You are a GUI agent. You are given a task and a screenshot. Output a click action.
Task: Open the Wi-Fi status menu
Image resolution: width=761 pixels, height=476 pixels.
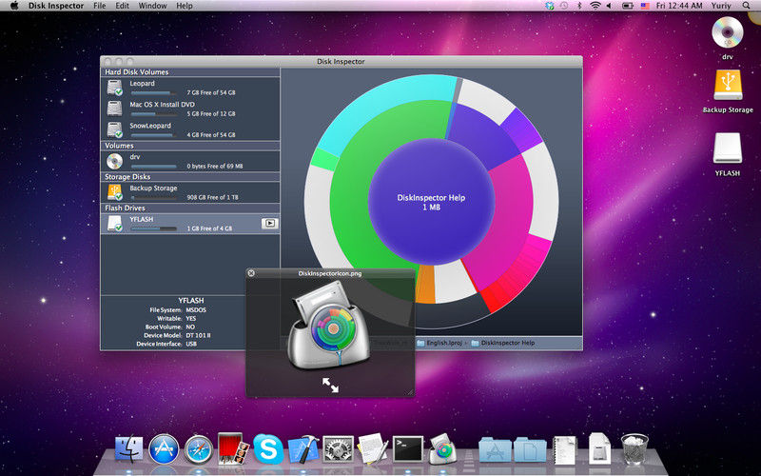click(595, 6)
